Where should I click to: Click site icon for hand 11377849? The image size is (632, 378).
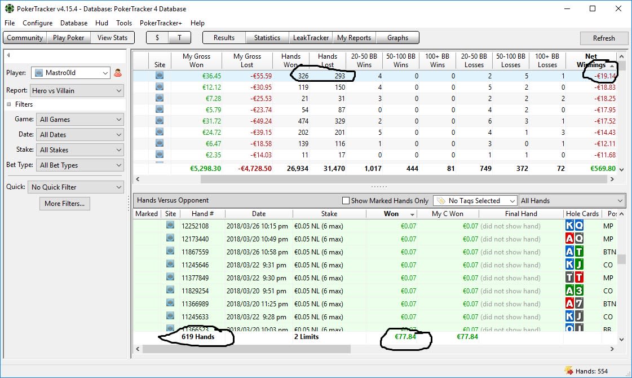click(170, 277)
